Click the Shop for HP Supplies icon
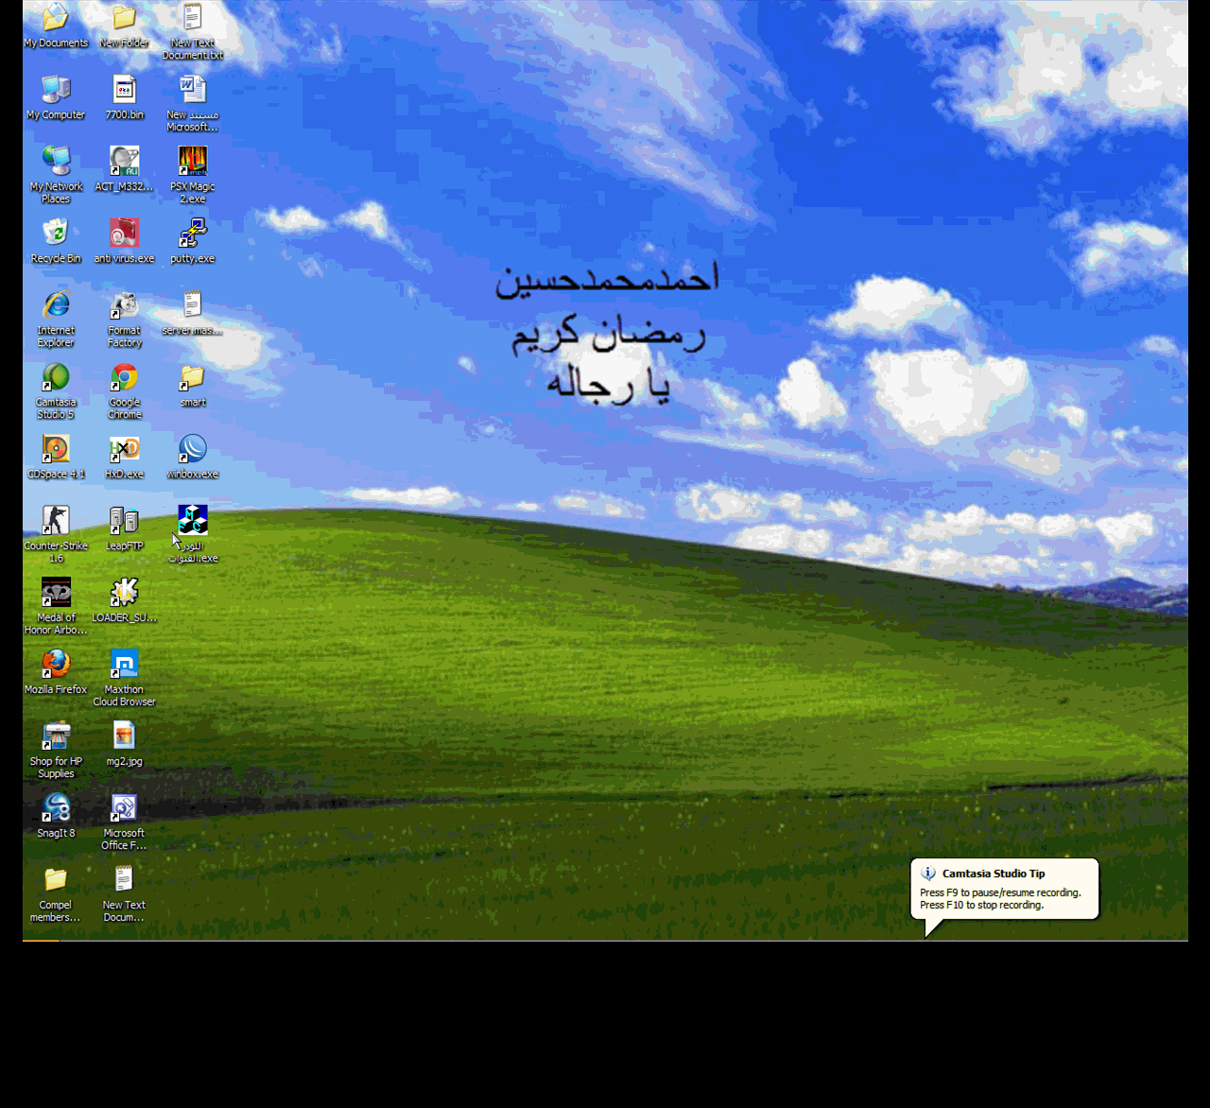Screen dimensions: 1210x1108 point(56,736)
